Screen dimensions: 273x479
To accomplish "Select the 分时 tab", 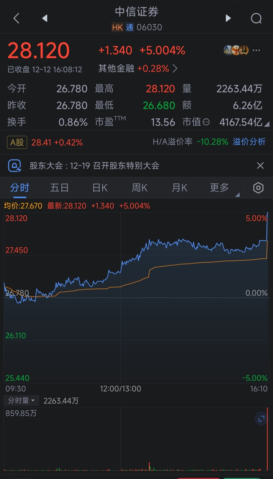I will pos(20,188).
